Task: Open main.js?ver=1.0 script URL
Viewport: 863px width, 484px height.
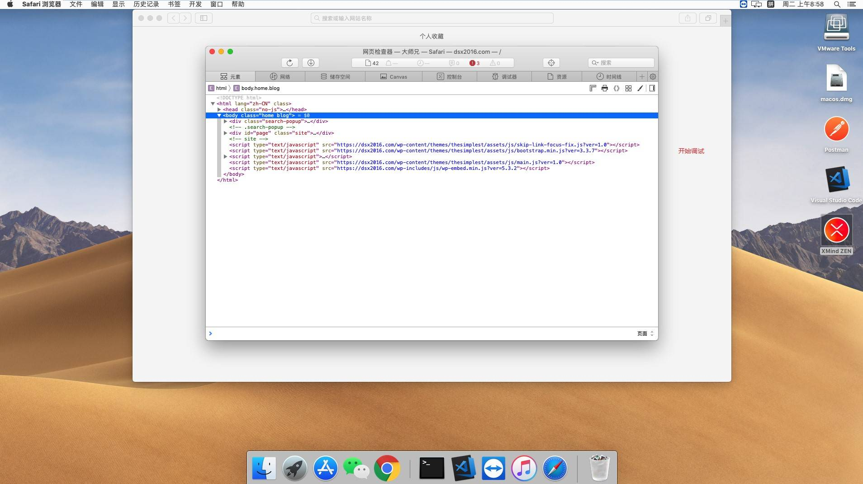Action: (x=449, y=162)
